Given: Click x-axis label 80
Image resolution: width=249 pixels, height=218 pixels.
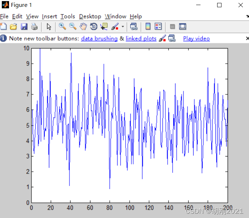Looking at the screenshot, I should tap(109, 208).
